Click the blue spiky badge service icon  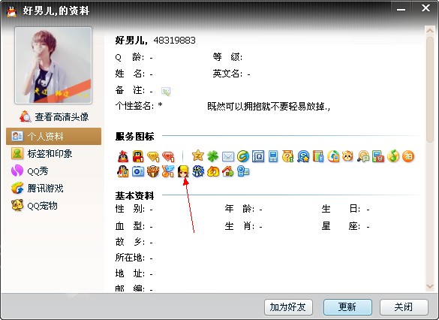click(x=198, y=171)
